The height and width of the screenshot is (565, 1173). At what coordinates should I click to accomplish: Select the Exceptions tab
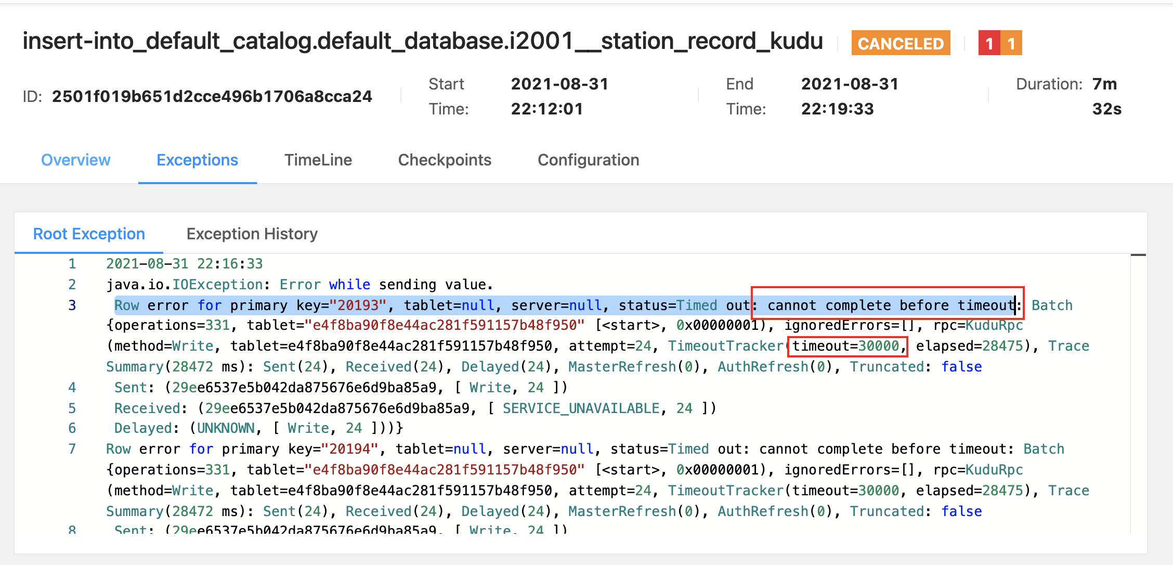pyautogui.click(x=197, y=160)
